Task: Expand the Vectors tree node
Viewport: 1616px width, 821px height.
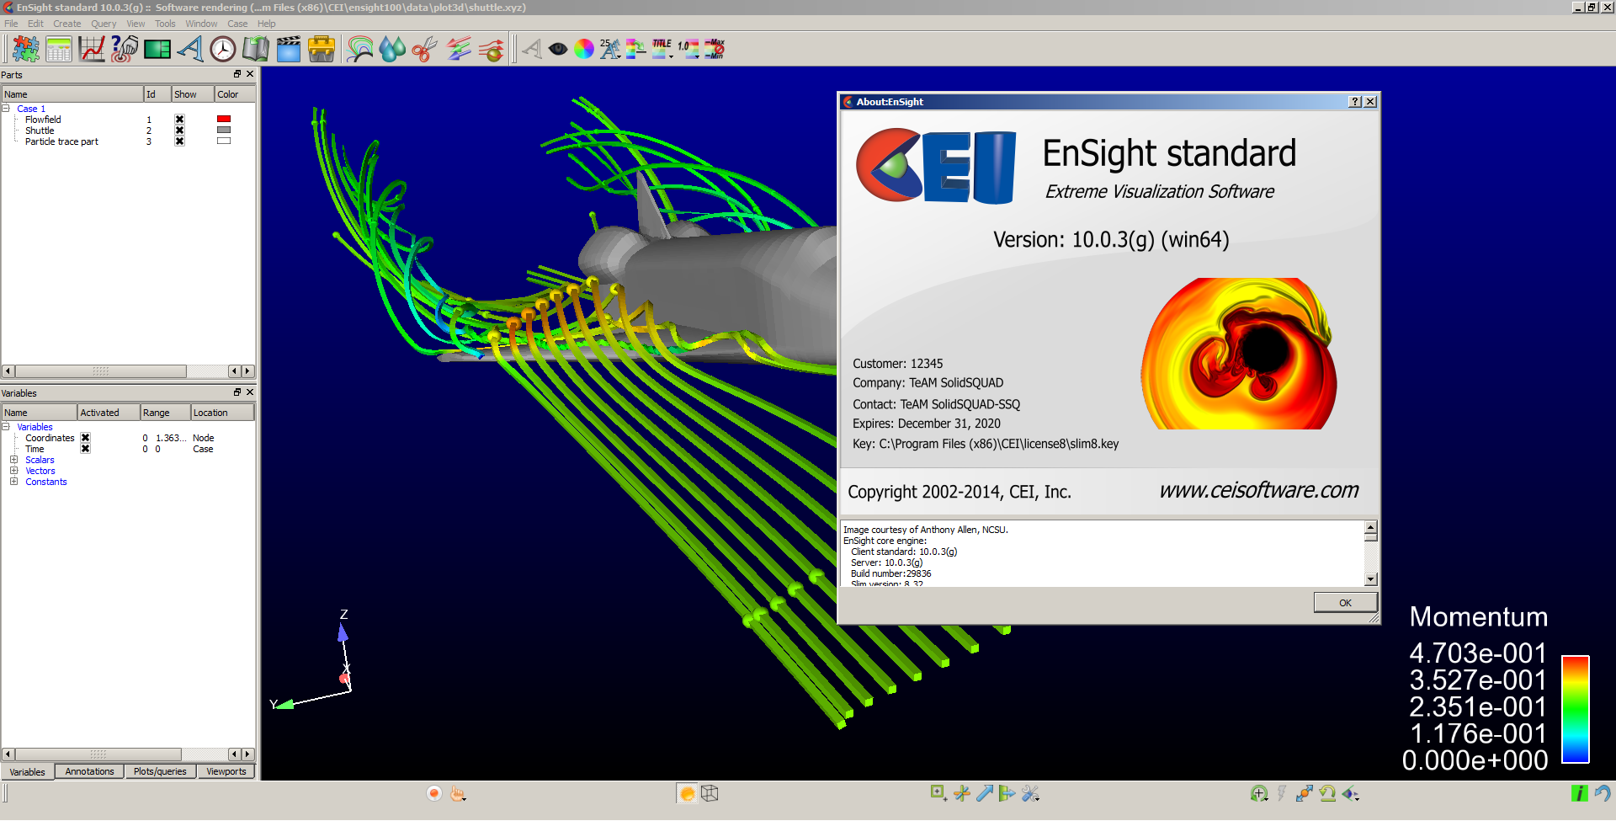Action: pyautogui.click(x=13, y=471)
